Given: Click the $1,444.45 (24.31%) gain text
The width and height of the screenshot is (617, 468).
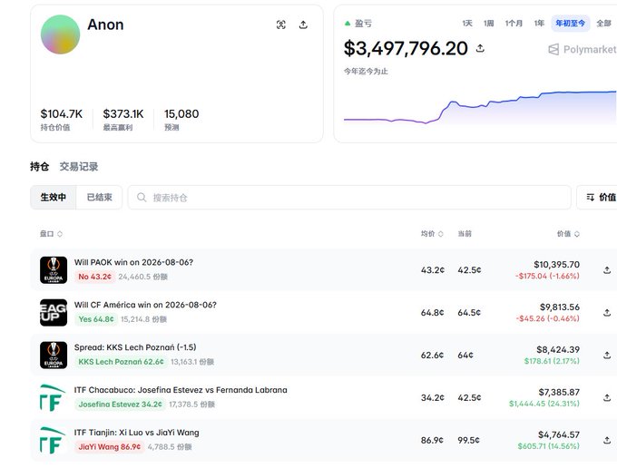Looking at the screenshot, I should point(544,403).
